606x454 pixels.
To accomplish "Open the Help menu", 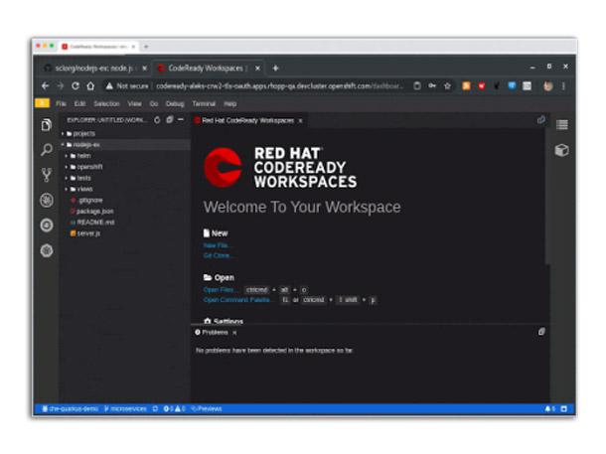I will click(229, 103).
